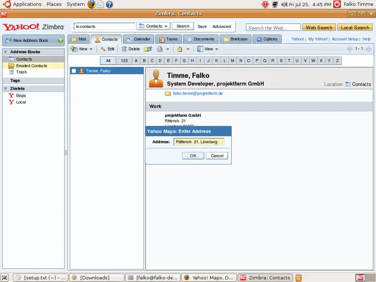Click the red update notifier tray icon
Viewport: 376px width, 282px height.
pyautogui.click(x=265, y=4)
